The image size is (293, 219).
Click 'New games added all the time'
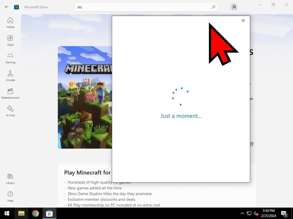pos(94,188)
